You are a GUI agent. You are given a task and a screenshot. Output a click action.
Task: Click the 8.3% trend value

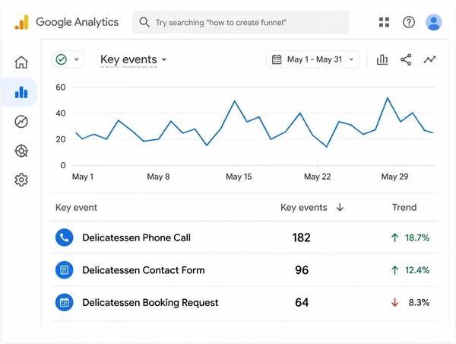pyautogui.click(x=419, y=302)
